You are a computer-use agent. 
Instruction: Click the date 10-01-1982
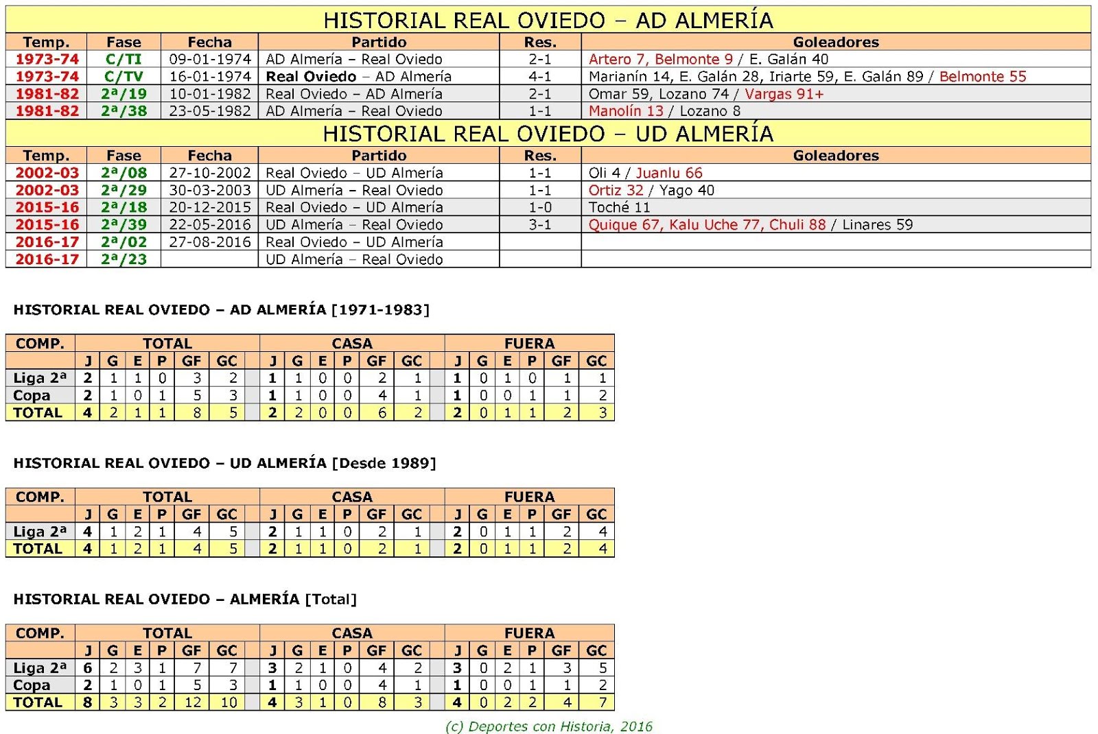coord(210,93)
